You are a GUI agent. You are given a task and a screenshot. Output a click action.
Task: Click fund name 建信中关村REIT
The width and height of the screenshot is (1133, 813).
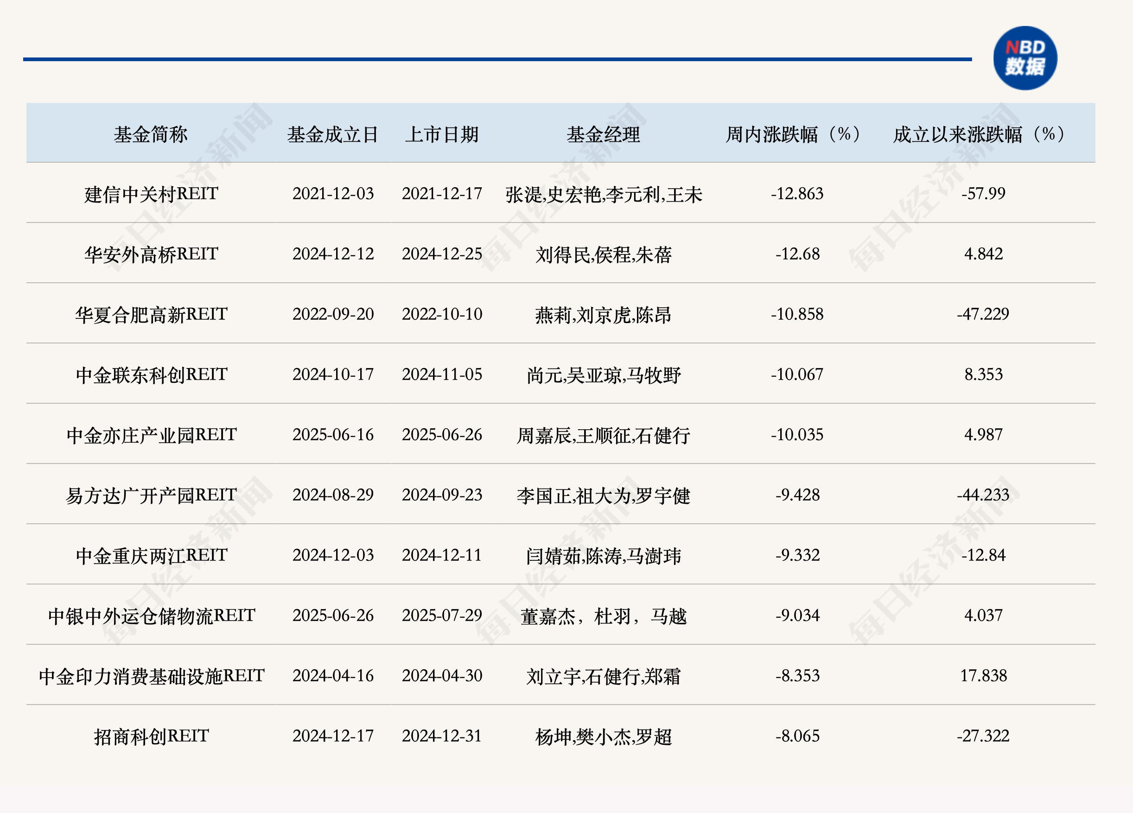(x=152, y=194)
